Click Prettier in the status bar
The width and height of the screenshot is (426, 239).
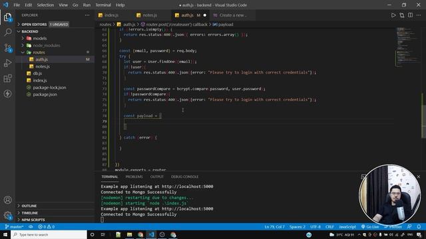click(393, 227)
